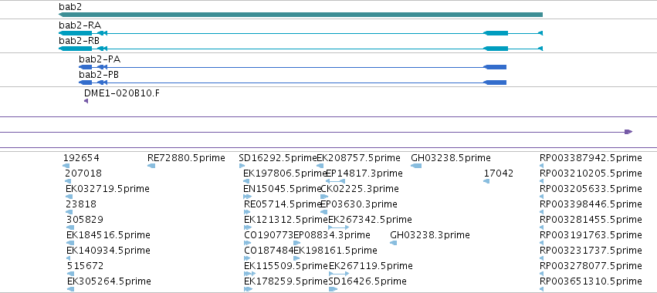This screenshot has height=293, width=657.
Task: Select the SD16426.5prime feature block
Action: tap(333, 289)
